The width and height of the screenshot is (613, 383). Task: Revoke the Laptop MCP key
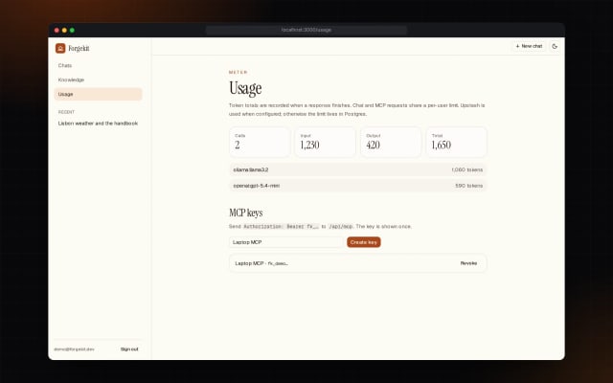click(x=468, y=263)
